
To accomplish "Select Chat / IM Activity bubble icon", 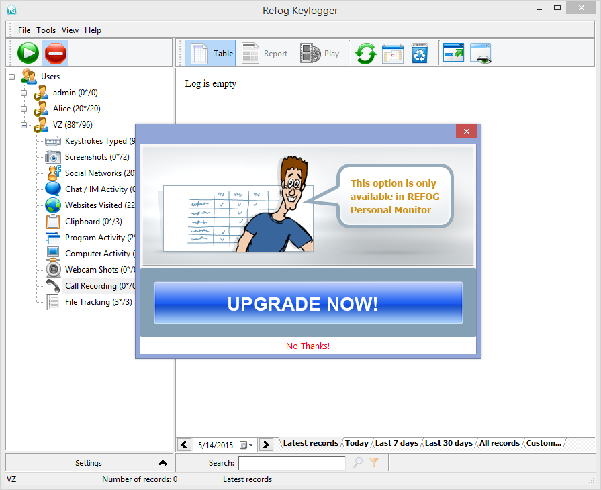I will 53,189.
